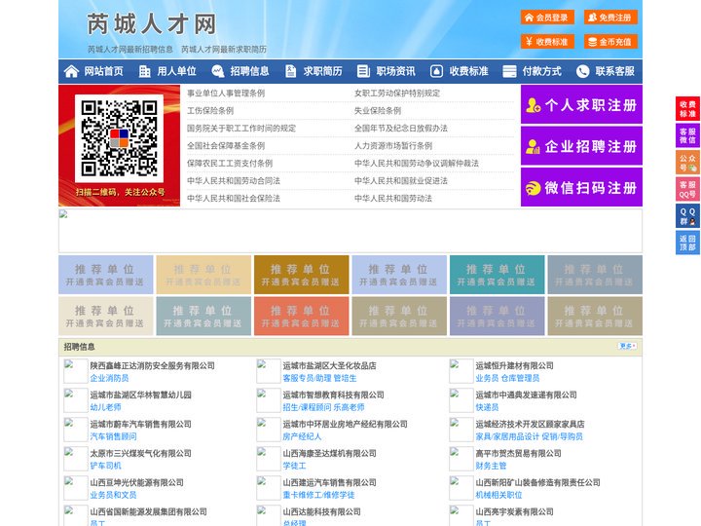
Task: Open 铲车司机 job link
Action: tap(105, 466)
